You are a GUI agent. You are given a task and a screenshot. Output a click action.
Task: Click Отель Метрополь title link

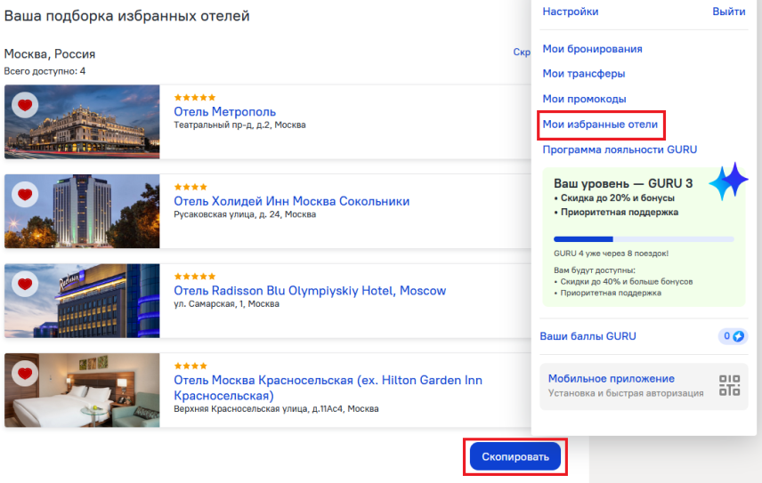pos(224,112)
